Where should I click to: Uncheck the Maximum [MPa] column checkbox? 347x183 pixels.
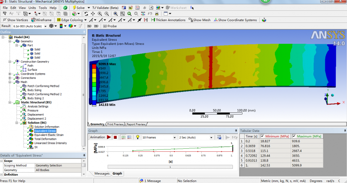[294, 136]
